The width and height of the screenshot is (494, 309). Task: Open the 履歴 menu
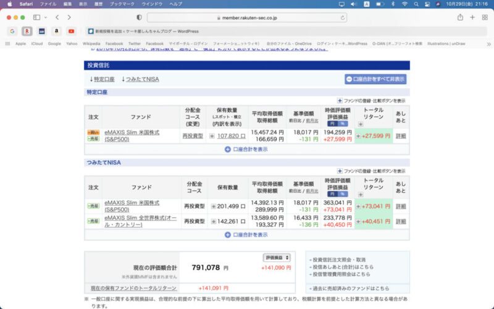[98, 4]
